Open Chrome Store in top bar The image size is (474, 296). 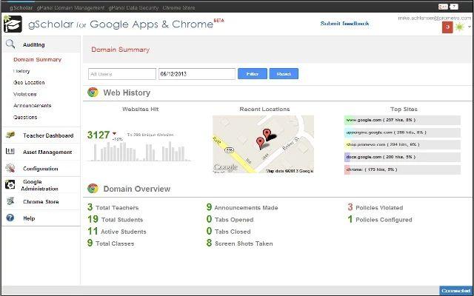pyautogui.click(x=178, y=8)
